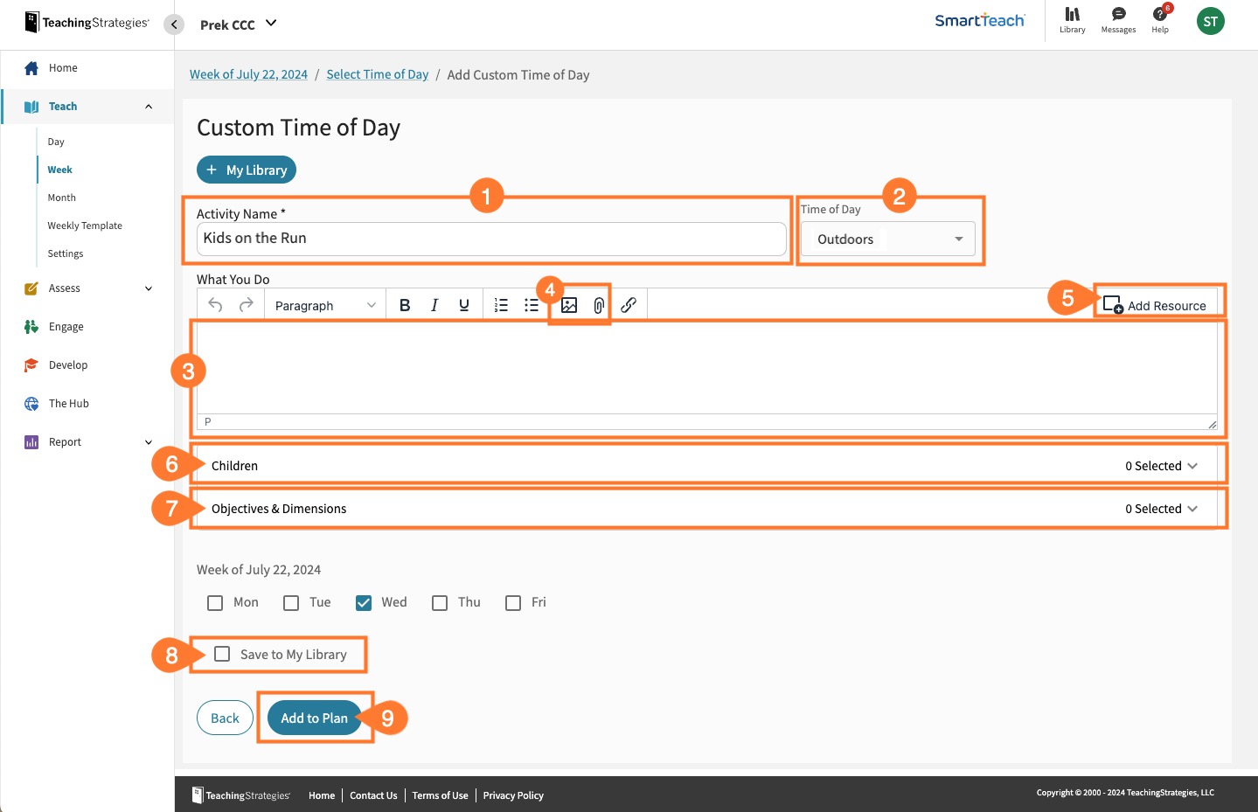Check the Mon checkbox
Image resolution: width=1258 pixels, height=812 pixels.
tap(215, 602)
